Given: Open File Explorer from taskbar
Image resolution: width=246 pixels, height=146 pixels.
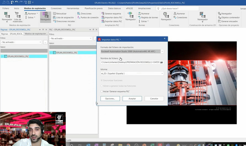Looking at the screenshot, I should click(x=120, y=145).
